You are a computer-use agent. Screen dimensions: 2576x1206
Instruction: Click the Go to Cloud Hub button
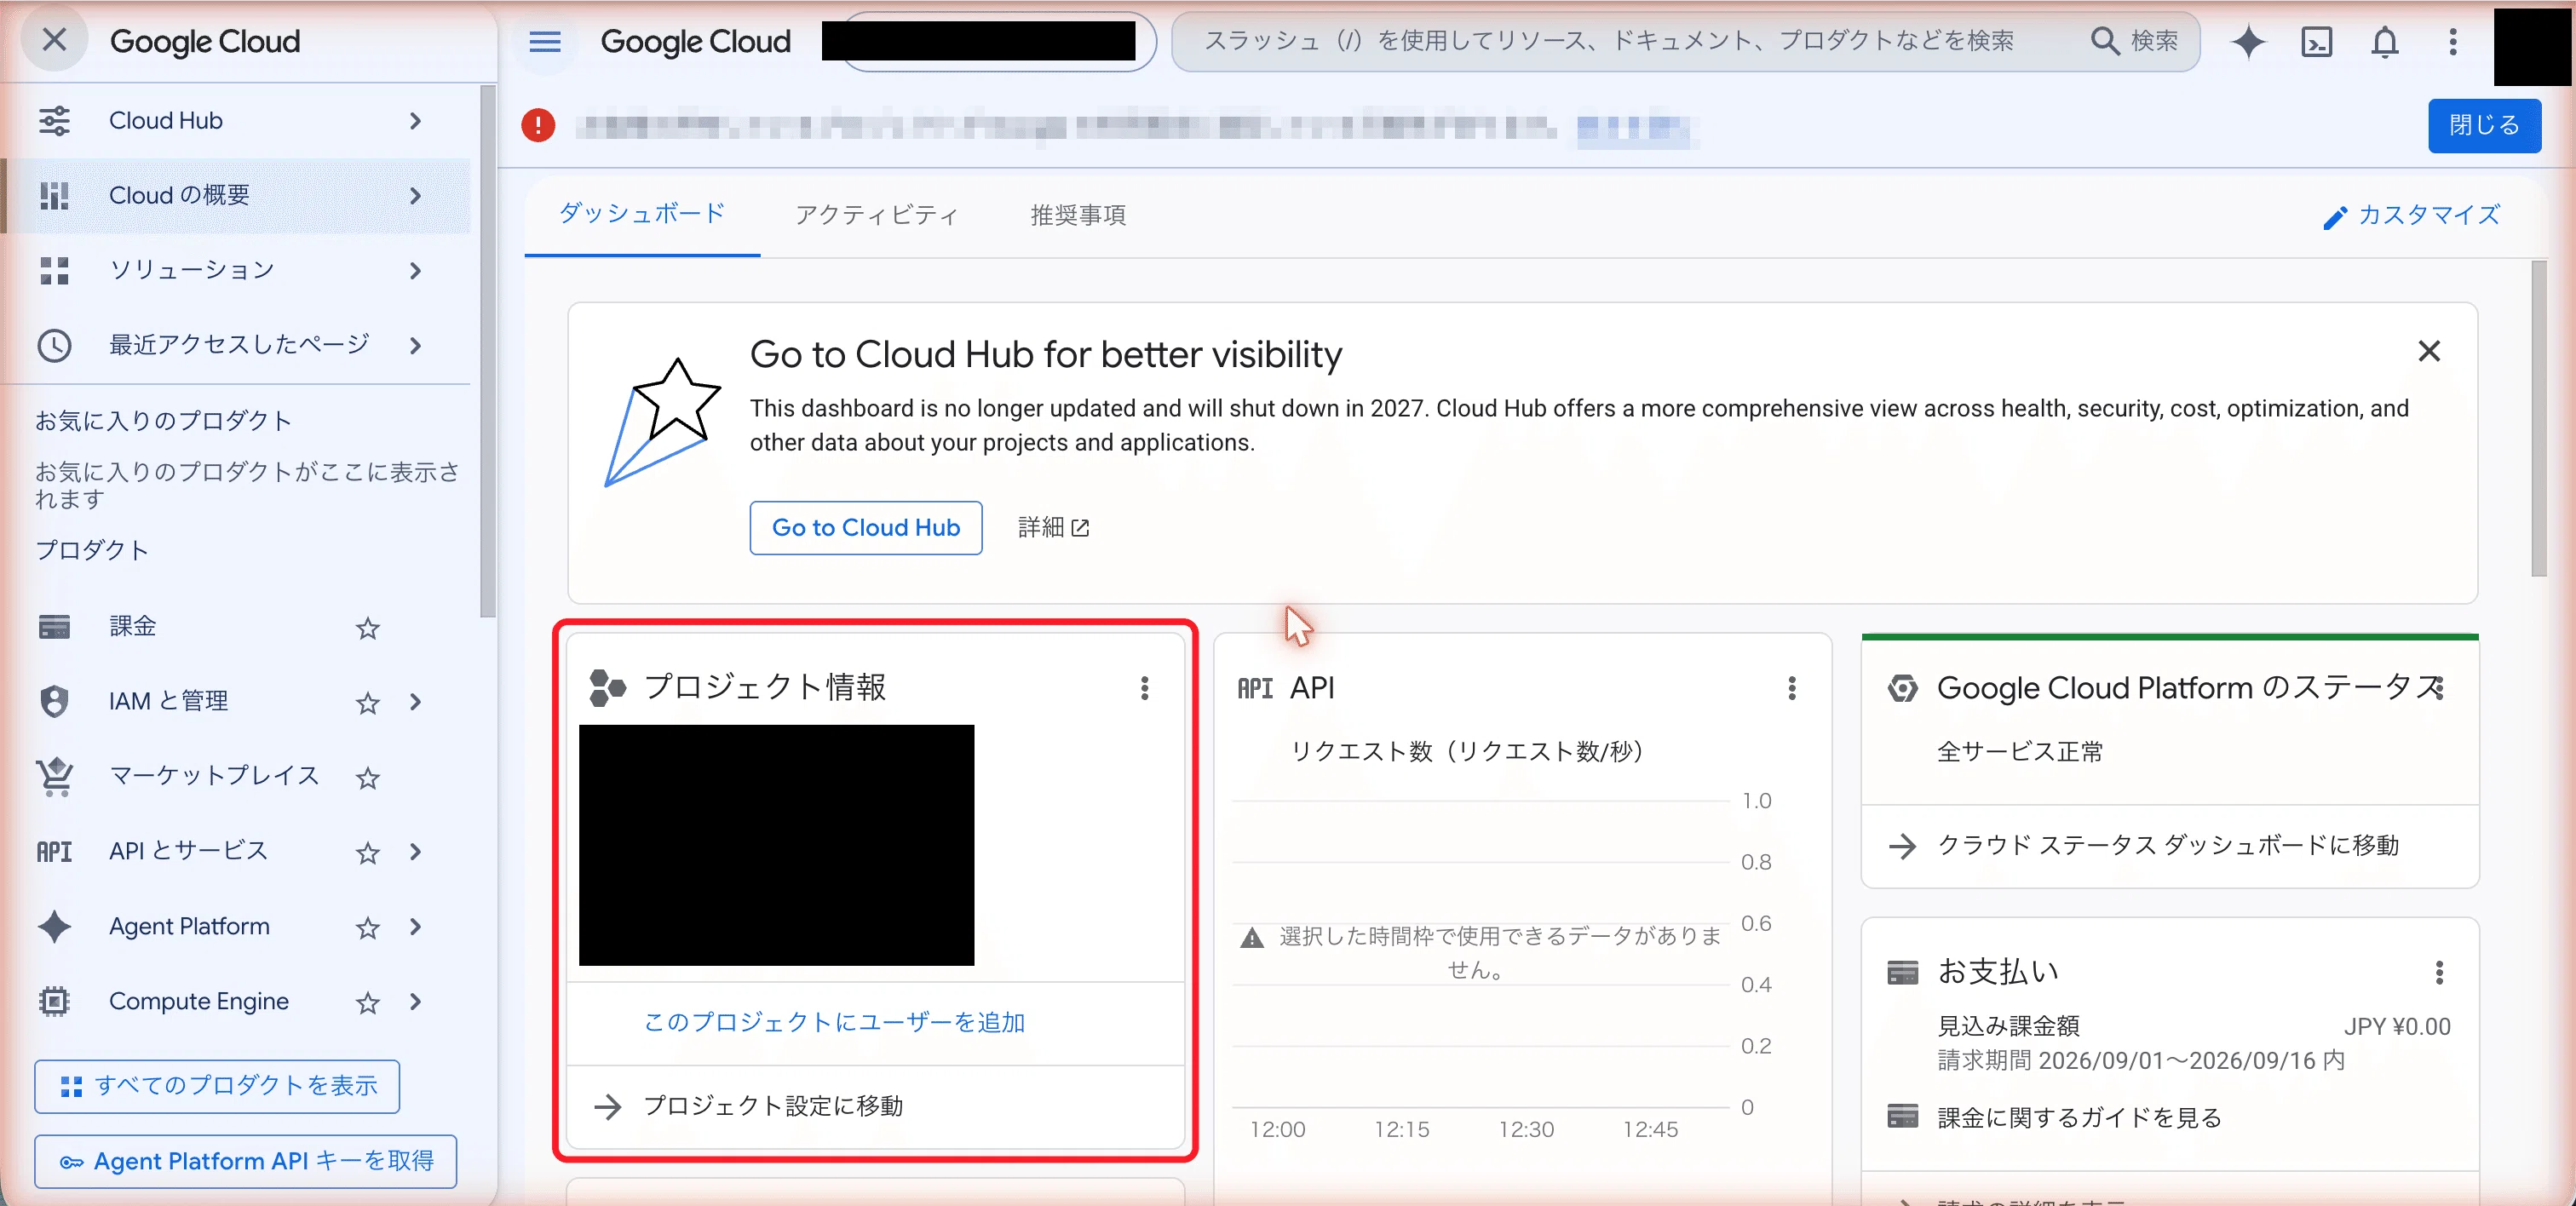(x=866, y=527)
